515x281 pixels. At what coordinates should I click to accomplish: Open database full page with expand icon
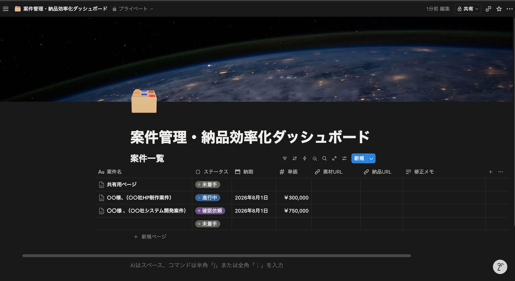(334, 158)
